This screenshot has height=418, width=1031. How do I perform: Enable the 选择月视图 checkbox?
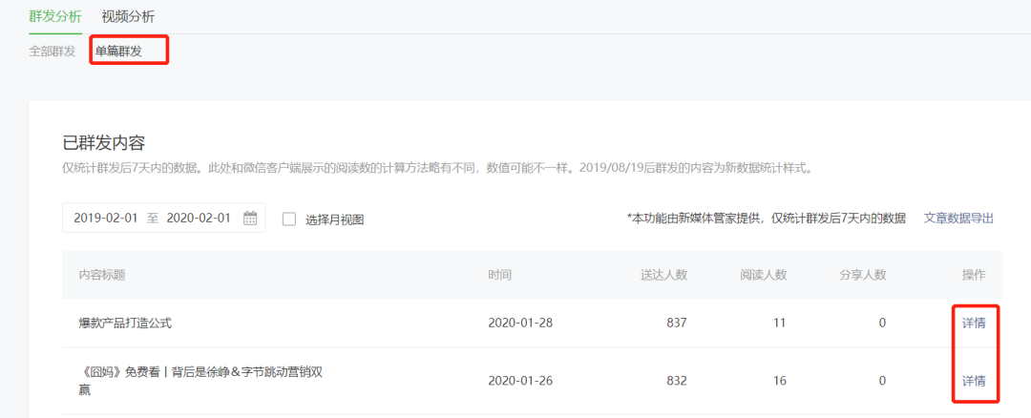point(289,219)
